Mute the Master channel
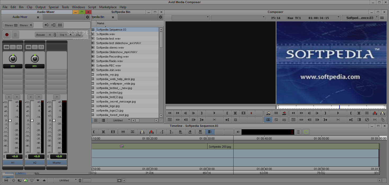389x185 pixels. pos(57,97)
